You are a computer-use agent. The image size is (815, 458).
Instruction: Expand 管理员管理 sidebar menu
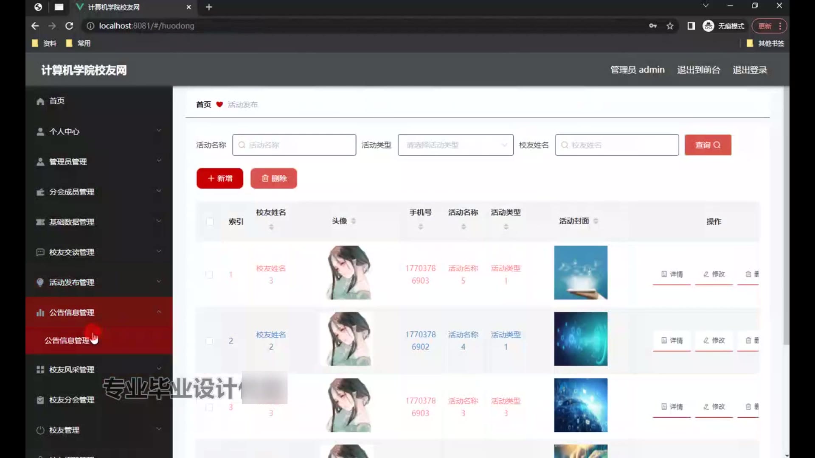click(x=159, y=161)
